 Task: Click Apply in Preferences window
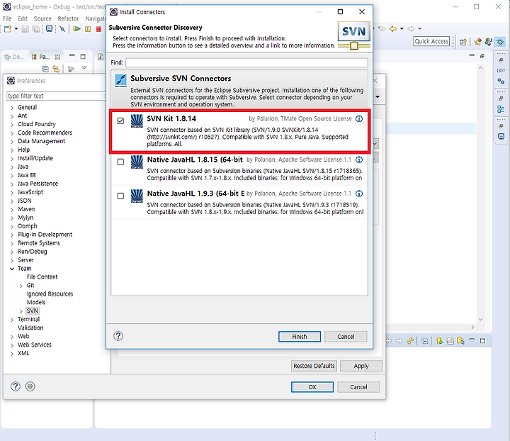[x=361, y=366]
